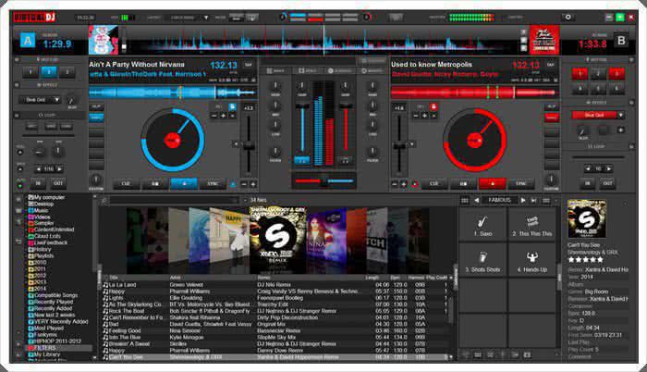Open the right deck effect dropdown

[x=601, y=115]
